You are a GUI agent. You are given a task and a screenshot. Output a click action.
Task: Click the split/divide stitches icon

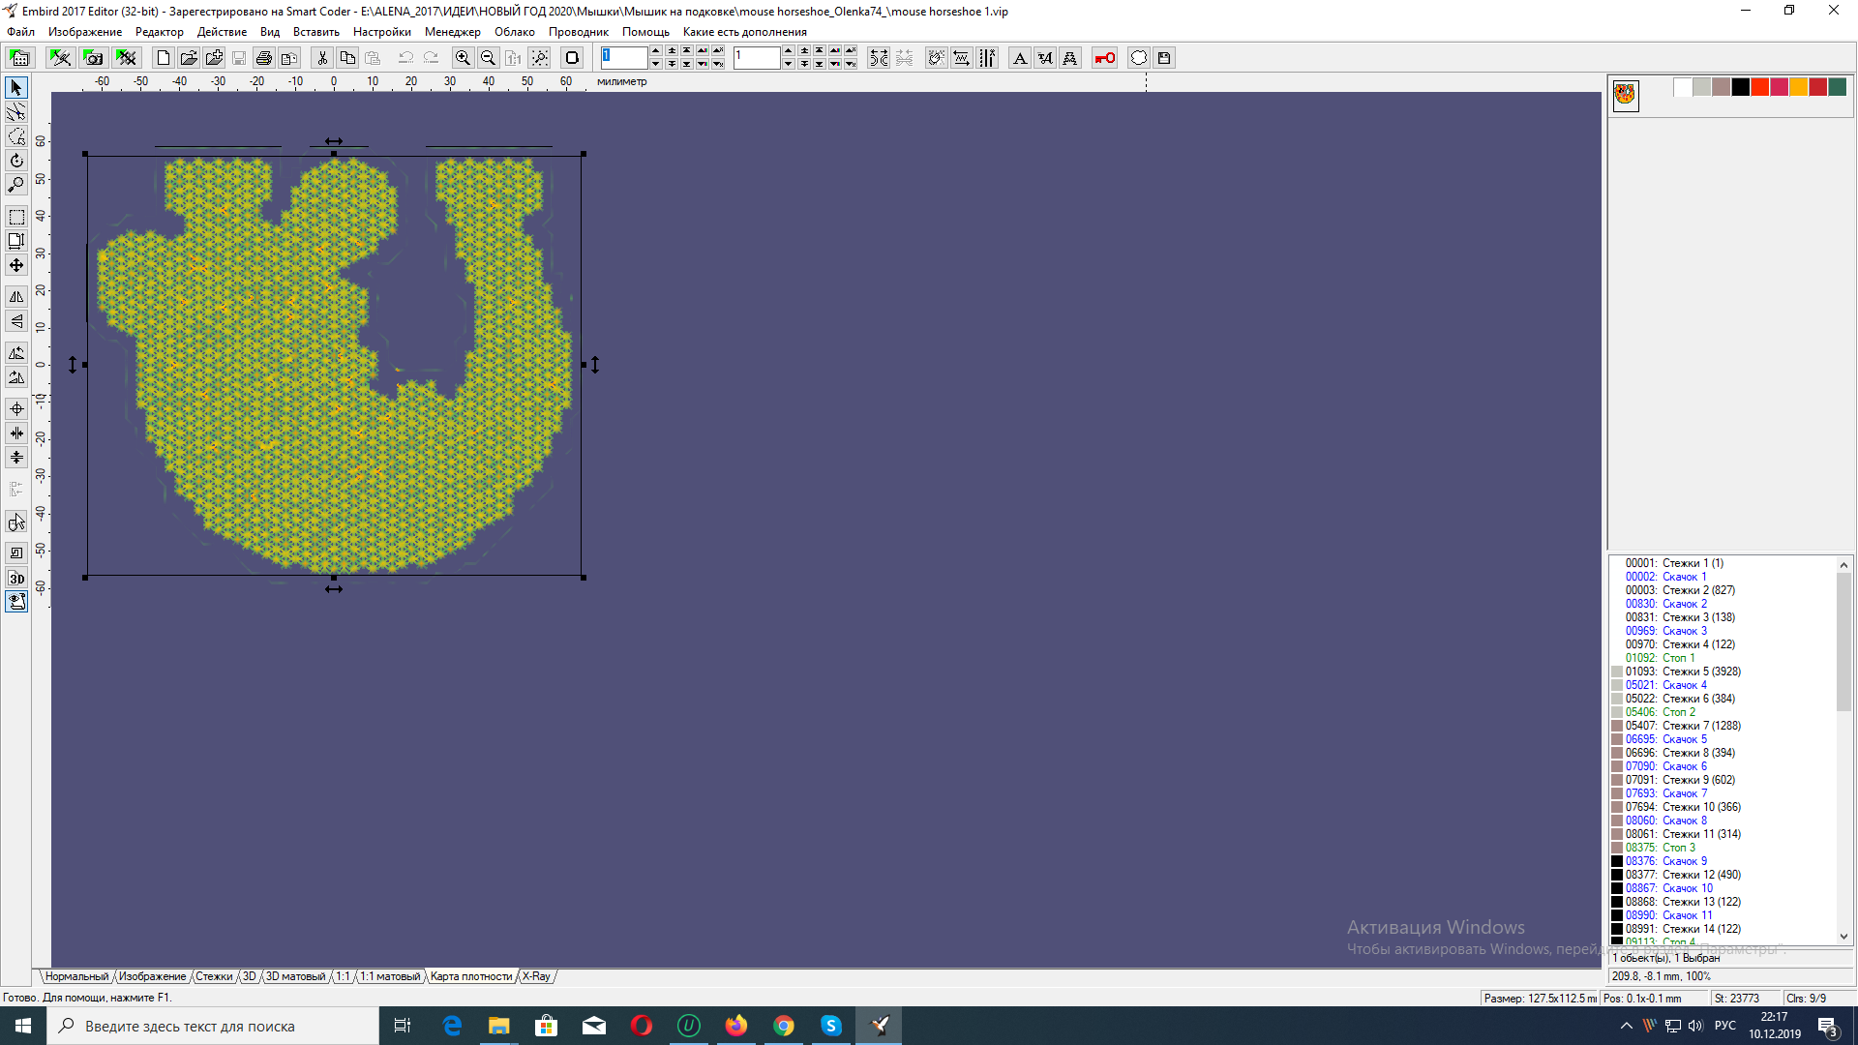click(879, 58)
